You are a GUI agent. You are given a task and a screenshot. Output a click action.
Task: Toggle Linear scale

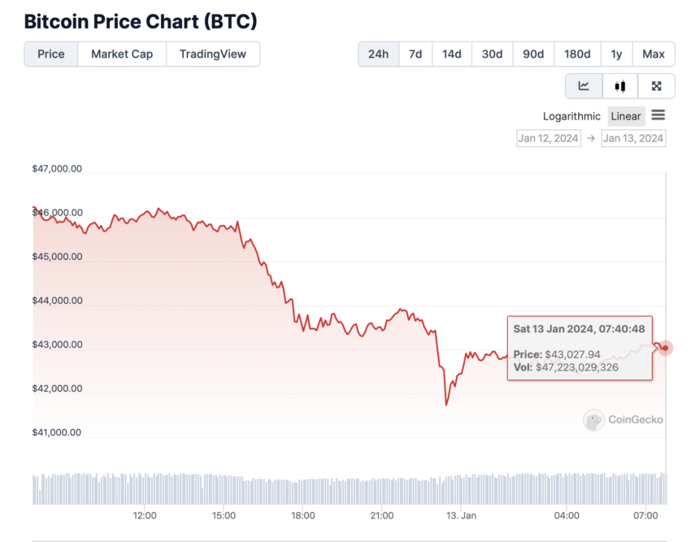(626, 116)
